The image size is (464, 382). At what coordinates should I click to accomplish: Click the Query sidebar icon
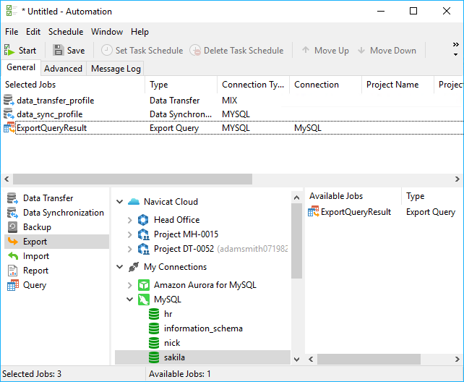click(13, 285)
